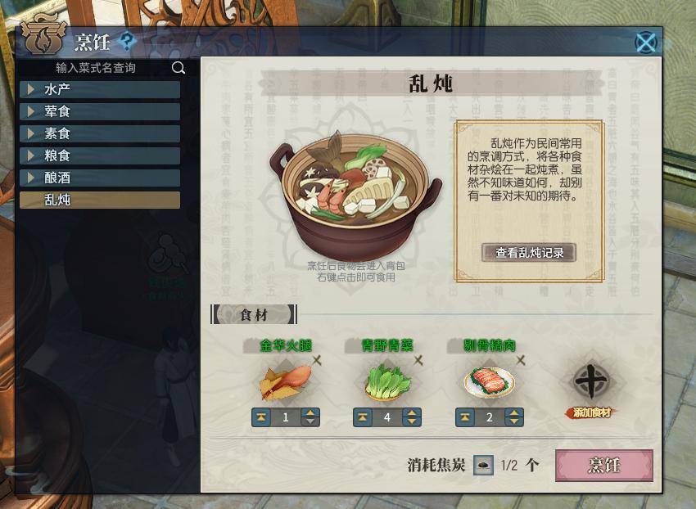
Task: Expand the 水产 category
Action: (x=100, y=89)
